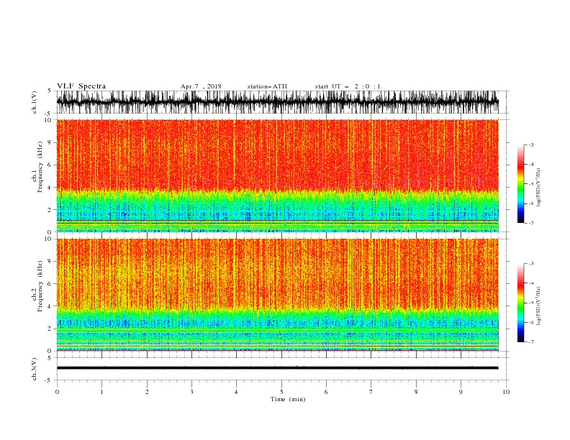Click the 4 kHz tick label on ch.1 spectrogram
Viewport: 570px width, 440px height.
click(x=50, y=188)
